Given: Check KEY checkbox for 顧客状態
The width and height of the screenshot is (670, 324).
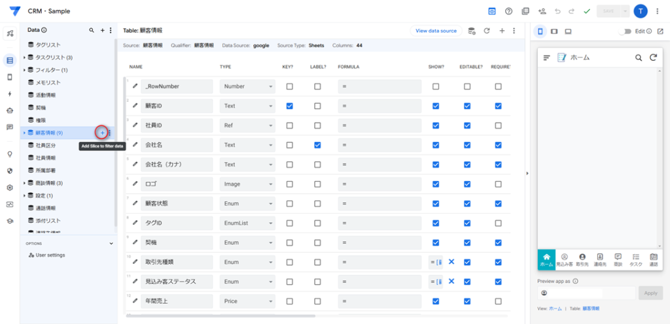Looking at the screenshot, I should [290, 204].
